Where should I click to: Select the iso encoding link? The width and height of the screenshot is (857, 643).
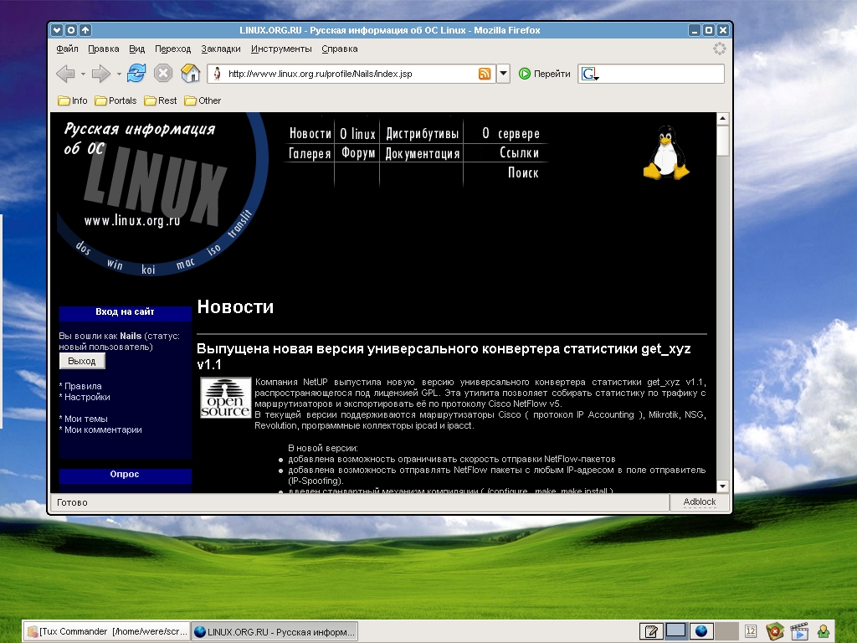[x=213, y=249]
